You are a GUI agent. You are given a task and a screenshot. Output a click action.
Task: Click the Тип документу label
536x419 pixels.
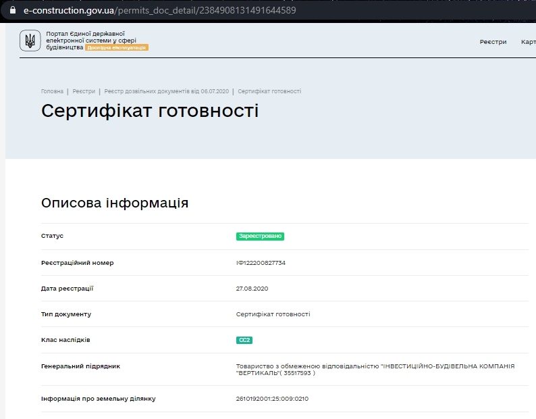click(66, 314)
